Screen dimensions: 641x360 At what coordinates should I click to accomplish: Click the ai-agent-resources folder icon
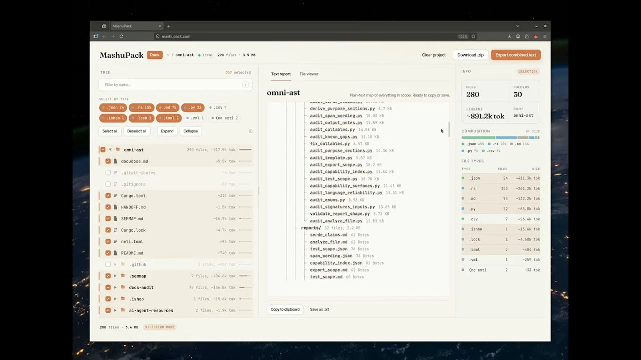[x=123, y=310]
